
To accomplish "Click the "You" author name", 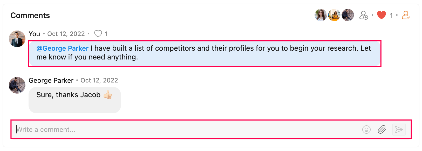I will pyautogui.click(x=34, y=34).
